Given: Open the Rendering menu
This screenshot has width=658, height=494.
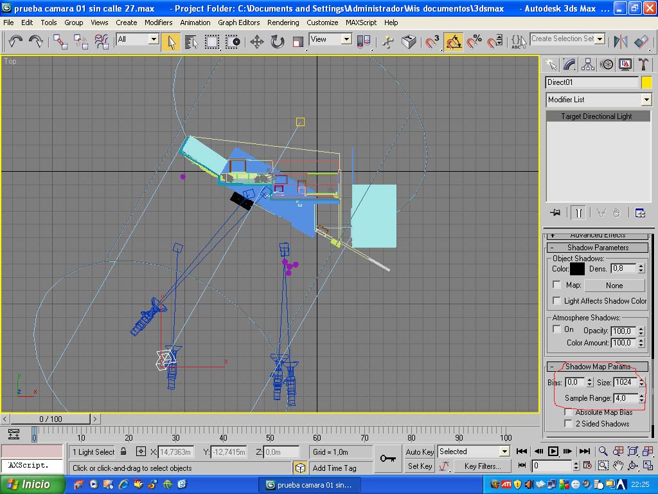Looking at the screenshot, I should point(283,23).
